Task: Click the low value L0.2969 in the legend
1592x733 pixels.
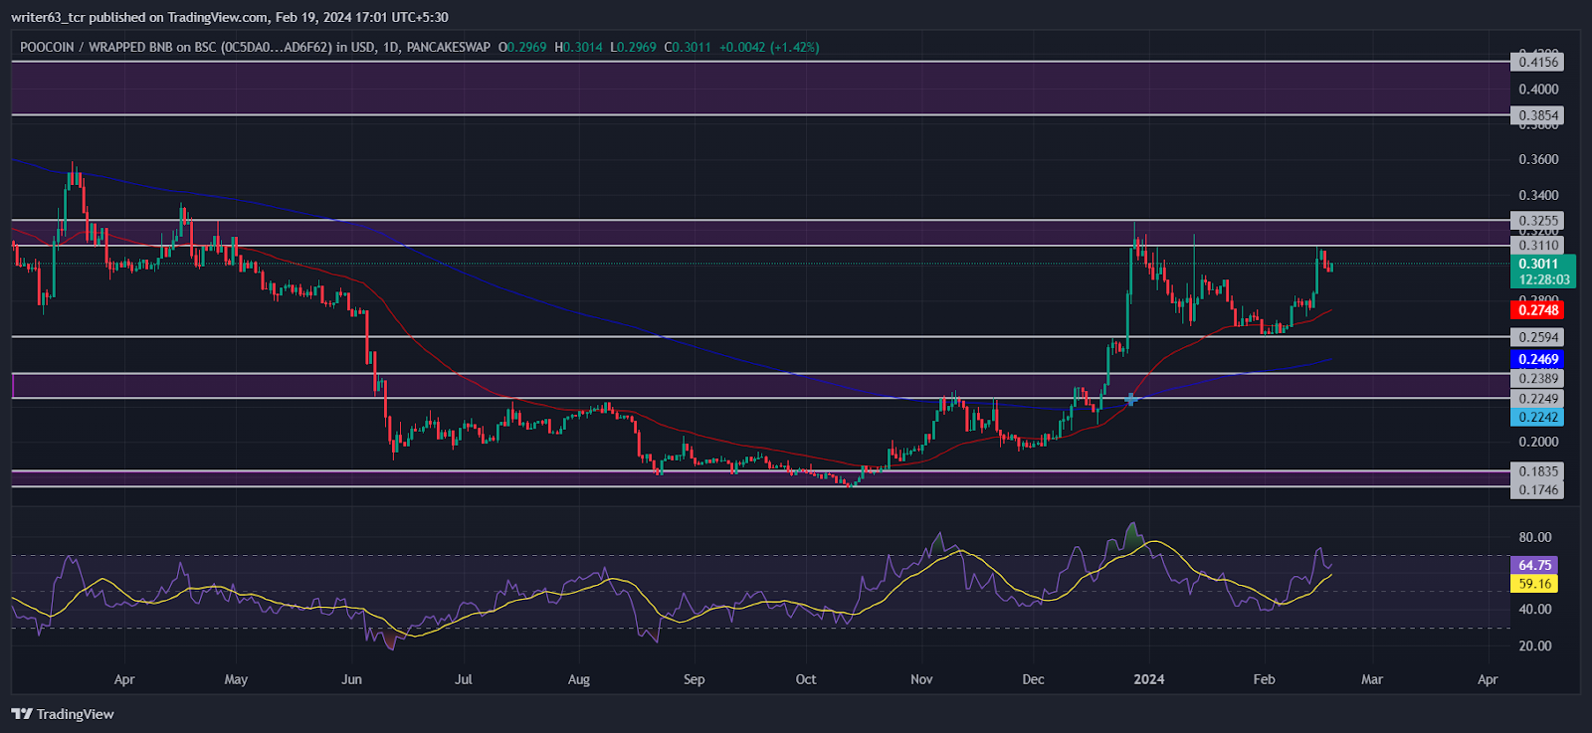Action: coord(633,47)
